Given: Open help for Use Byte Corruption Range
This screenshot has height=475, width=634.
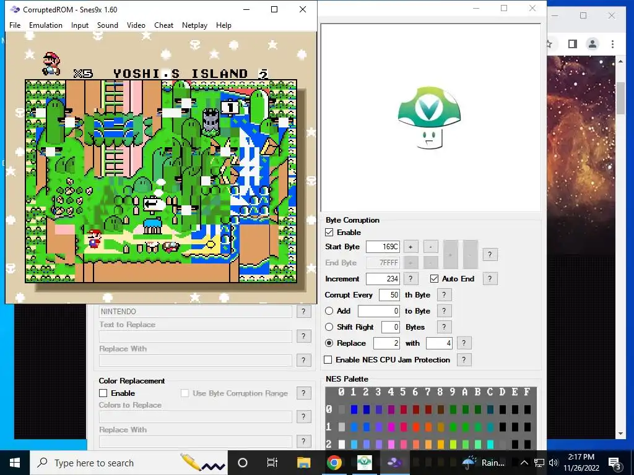Looking at the screenshot, I should coord(303,393).
